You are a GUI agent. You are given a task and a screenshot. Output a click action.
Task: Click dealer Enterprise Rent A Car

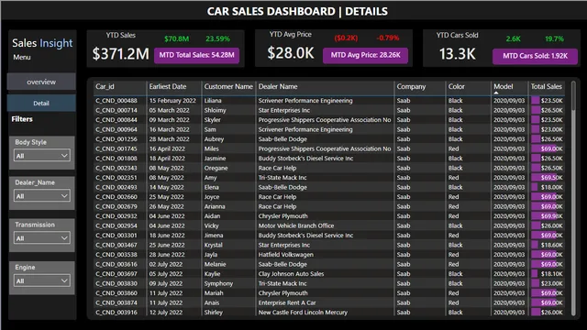coord(287,302)
